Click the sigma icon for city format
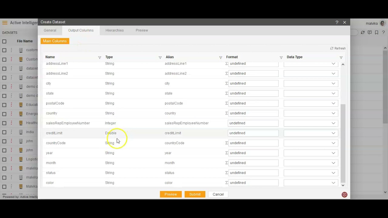This screenshot has width=388, height=218. (x=226, y=83)
